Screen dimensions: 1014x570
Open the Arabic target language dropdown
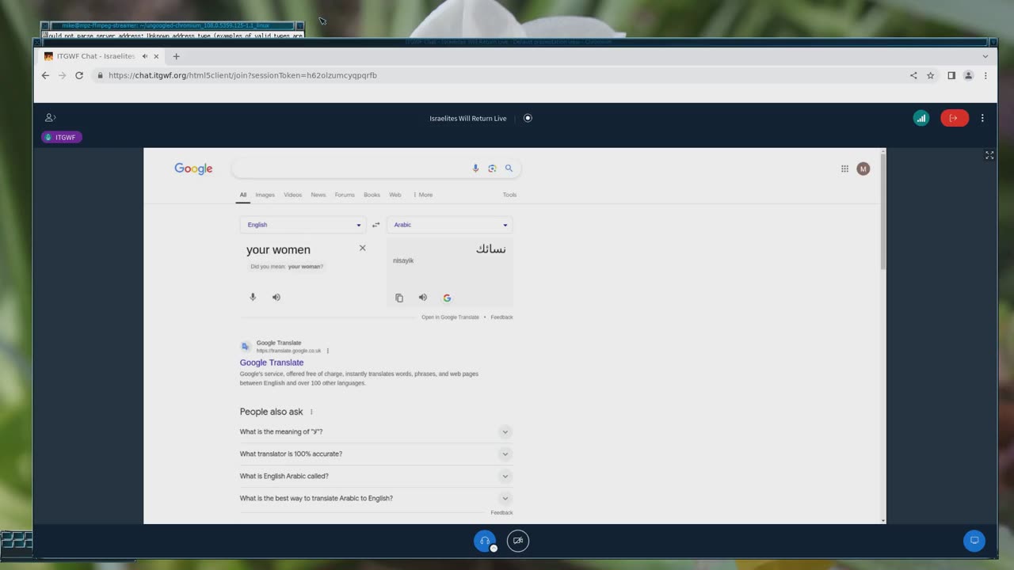(x=449, y=225)
